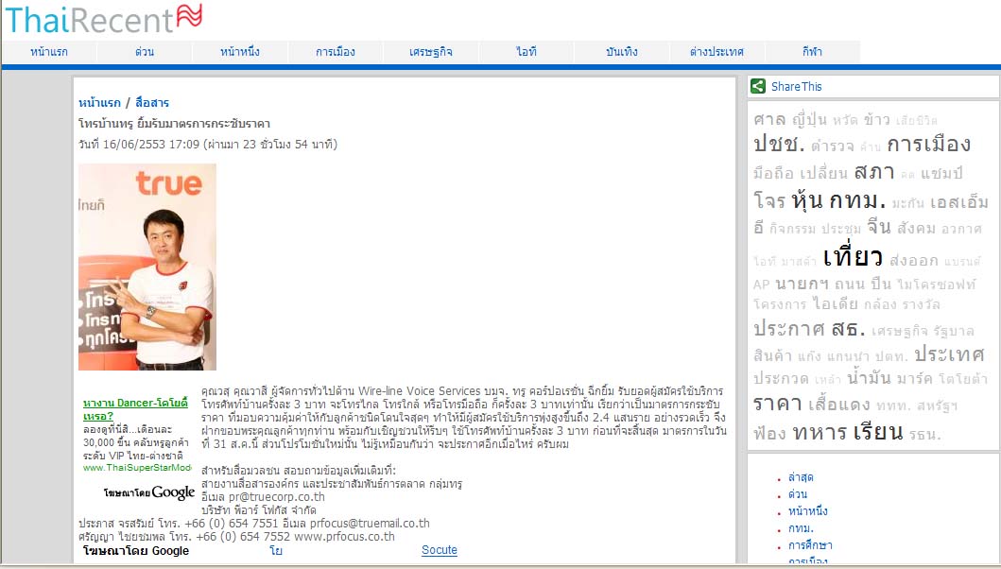Select the การเมือง tag in the tag cloud

click(929, 144)
